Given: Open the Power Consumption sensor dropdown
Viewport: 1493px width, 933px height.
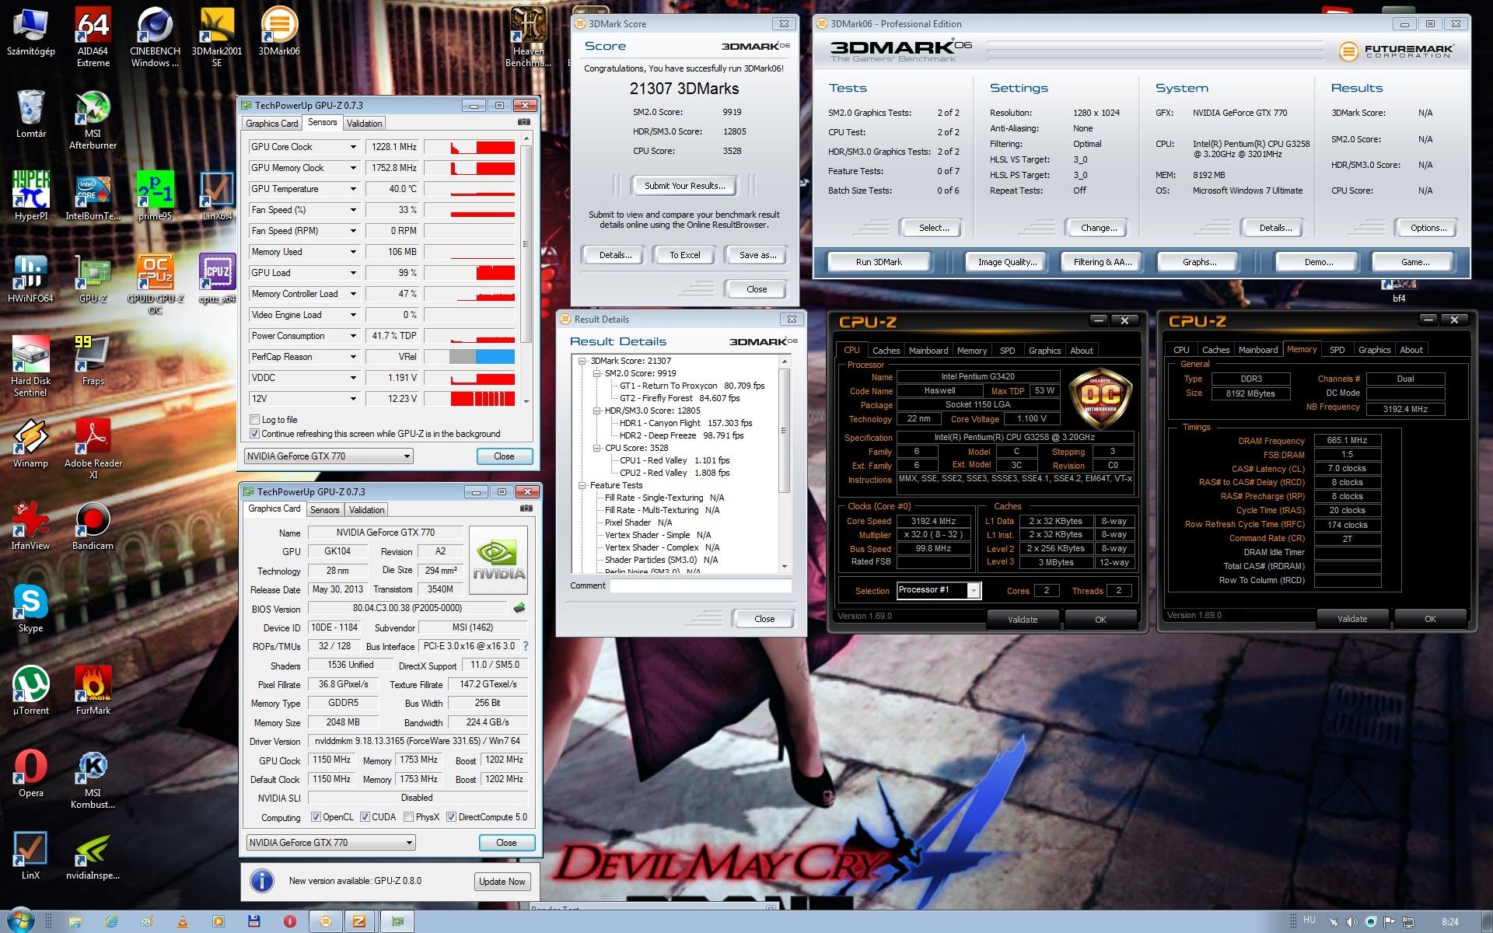Looking at the screenshot, I should pos(353,336).
